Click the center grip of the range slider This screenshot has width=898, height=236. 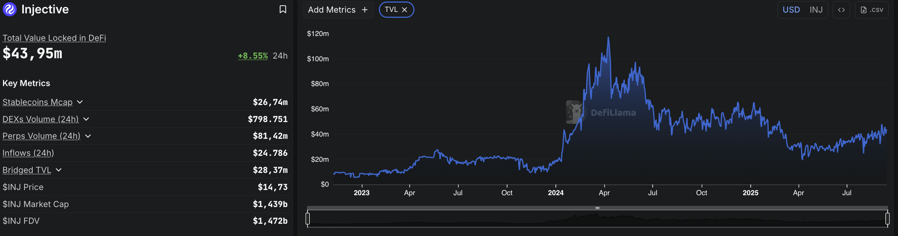pos(598,208)
